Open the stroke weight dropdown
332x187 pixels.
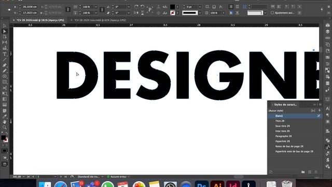(200, 7)
